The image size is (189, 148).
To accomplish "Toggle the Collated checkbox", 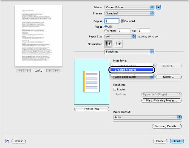I will [122, 21].
